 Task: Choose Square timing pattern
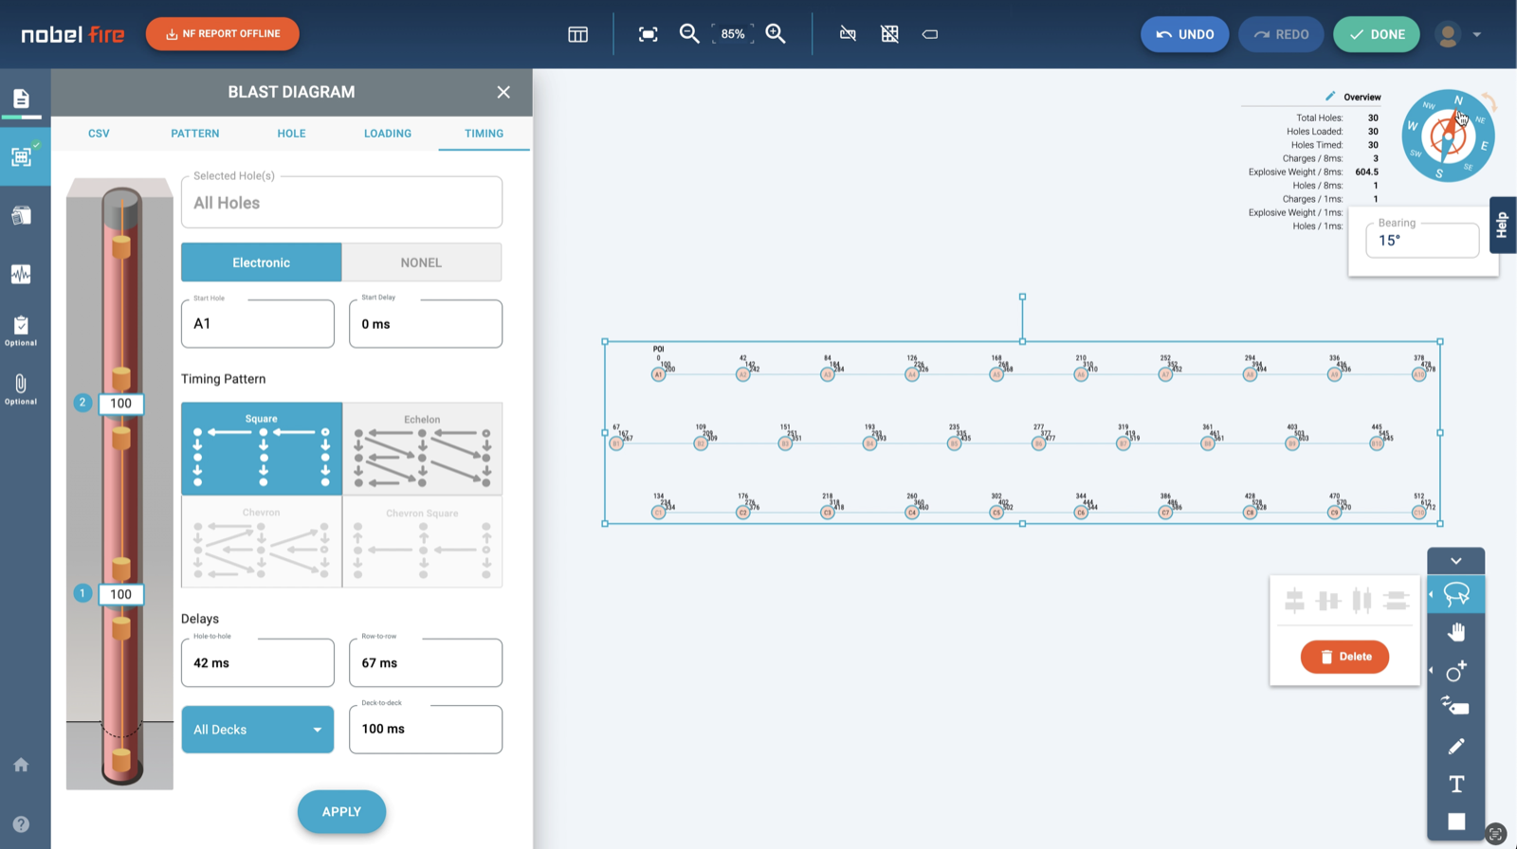tap(262, 448)
